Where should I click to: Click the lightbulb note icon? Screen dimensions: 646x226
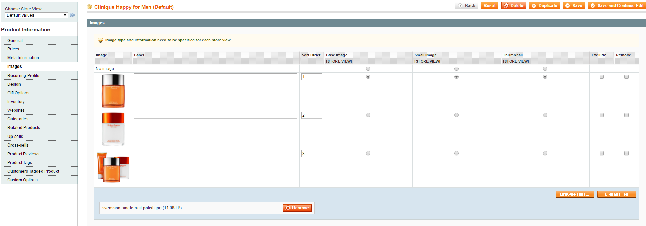coord(101,40)
